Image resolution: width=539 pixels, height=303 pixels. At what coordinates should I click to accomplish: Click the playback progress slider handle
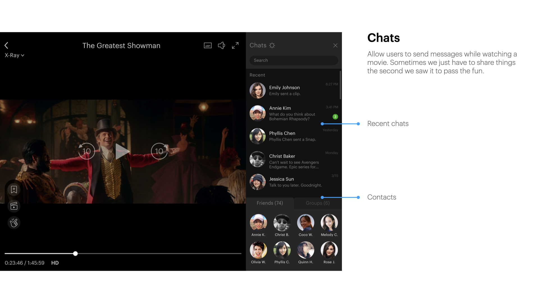[75, 254]
